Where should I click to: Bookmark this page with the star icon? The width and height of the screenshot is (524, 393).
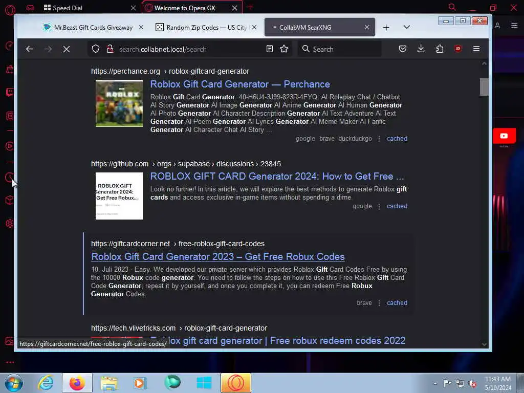pyautogui.click(x=284, y=49)
